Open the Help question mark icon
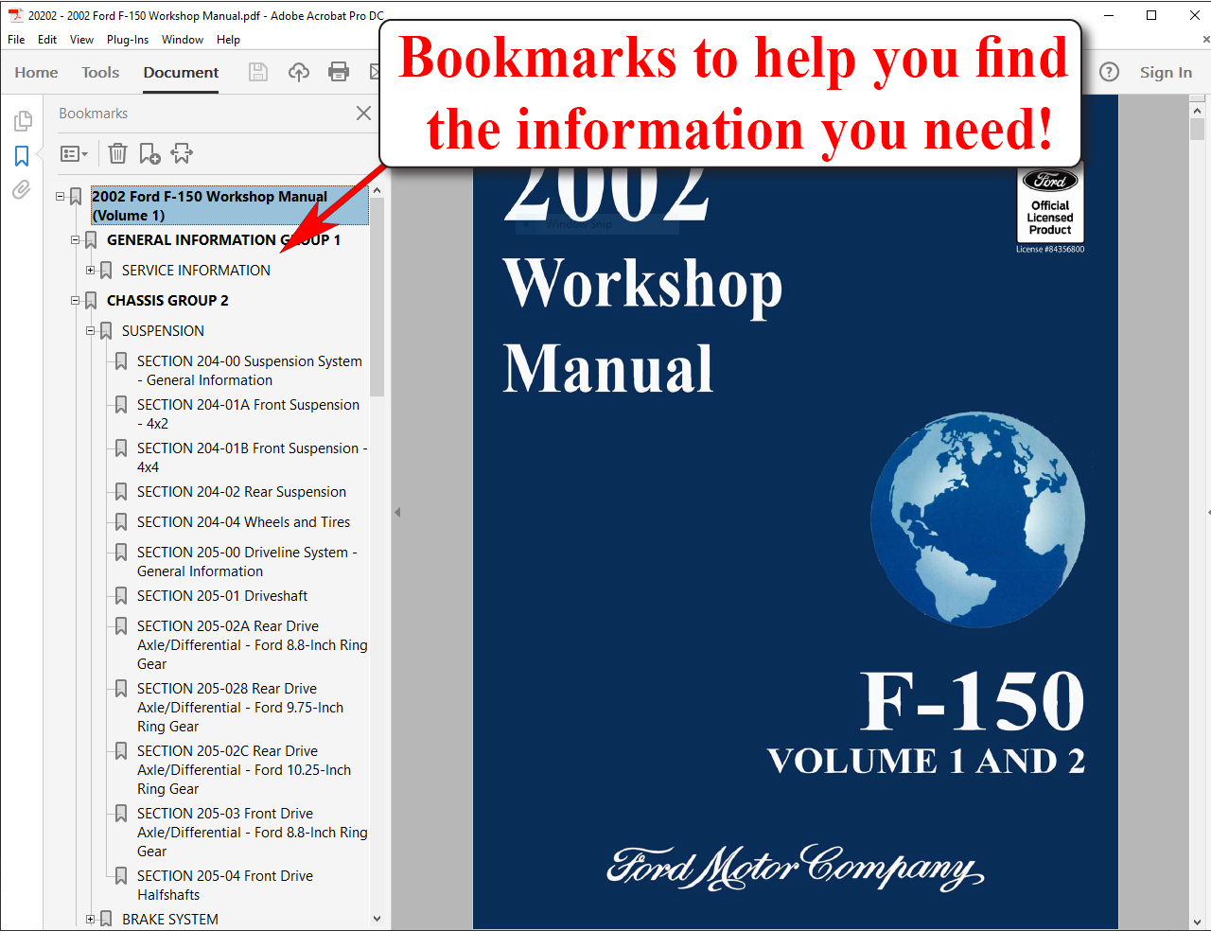The width and height of the screenshot is (1211, 931). pos(1109,72)
